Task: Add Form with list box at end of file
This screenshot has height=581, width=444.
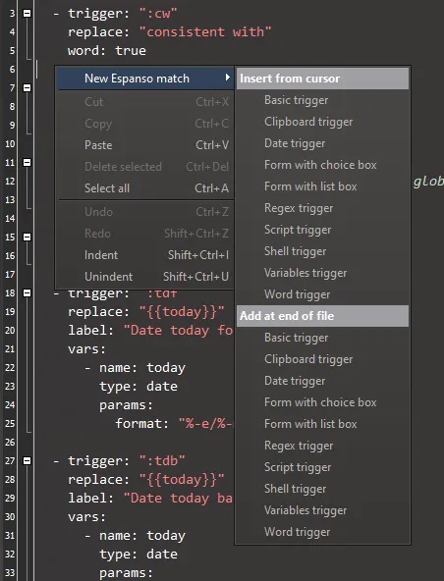Action: (322, 424)
